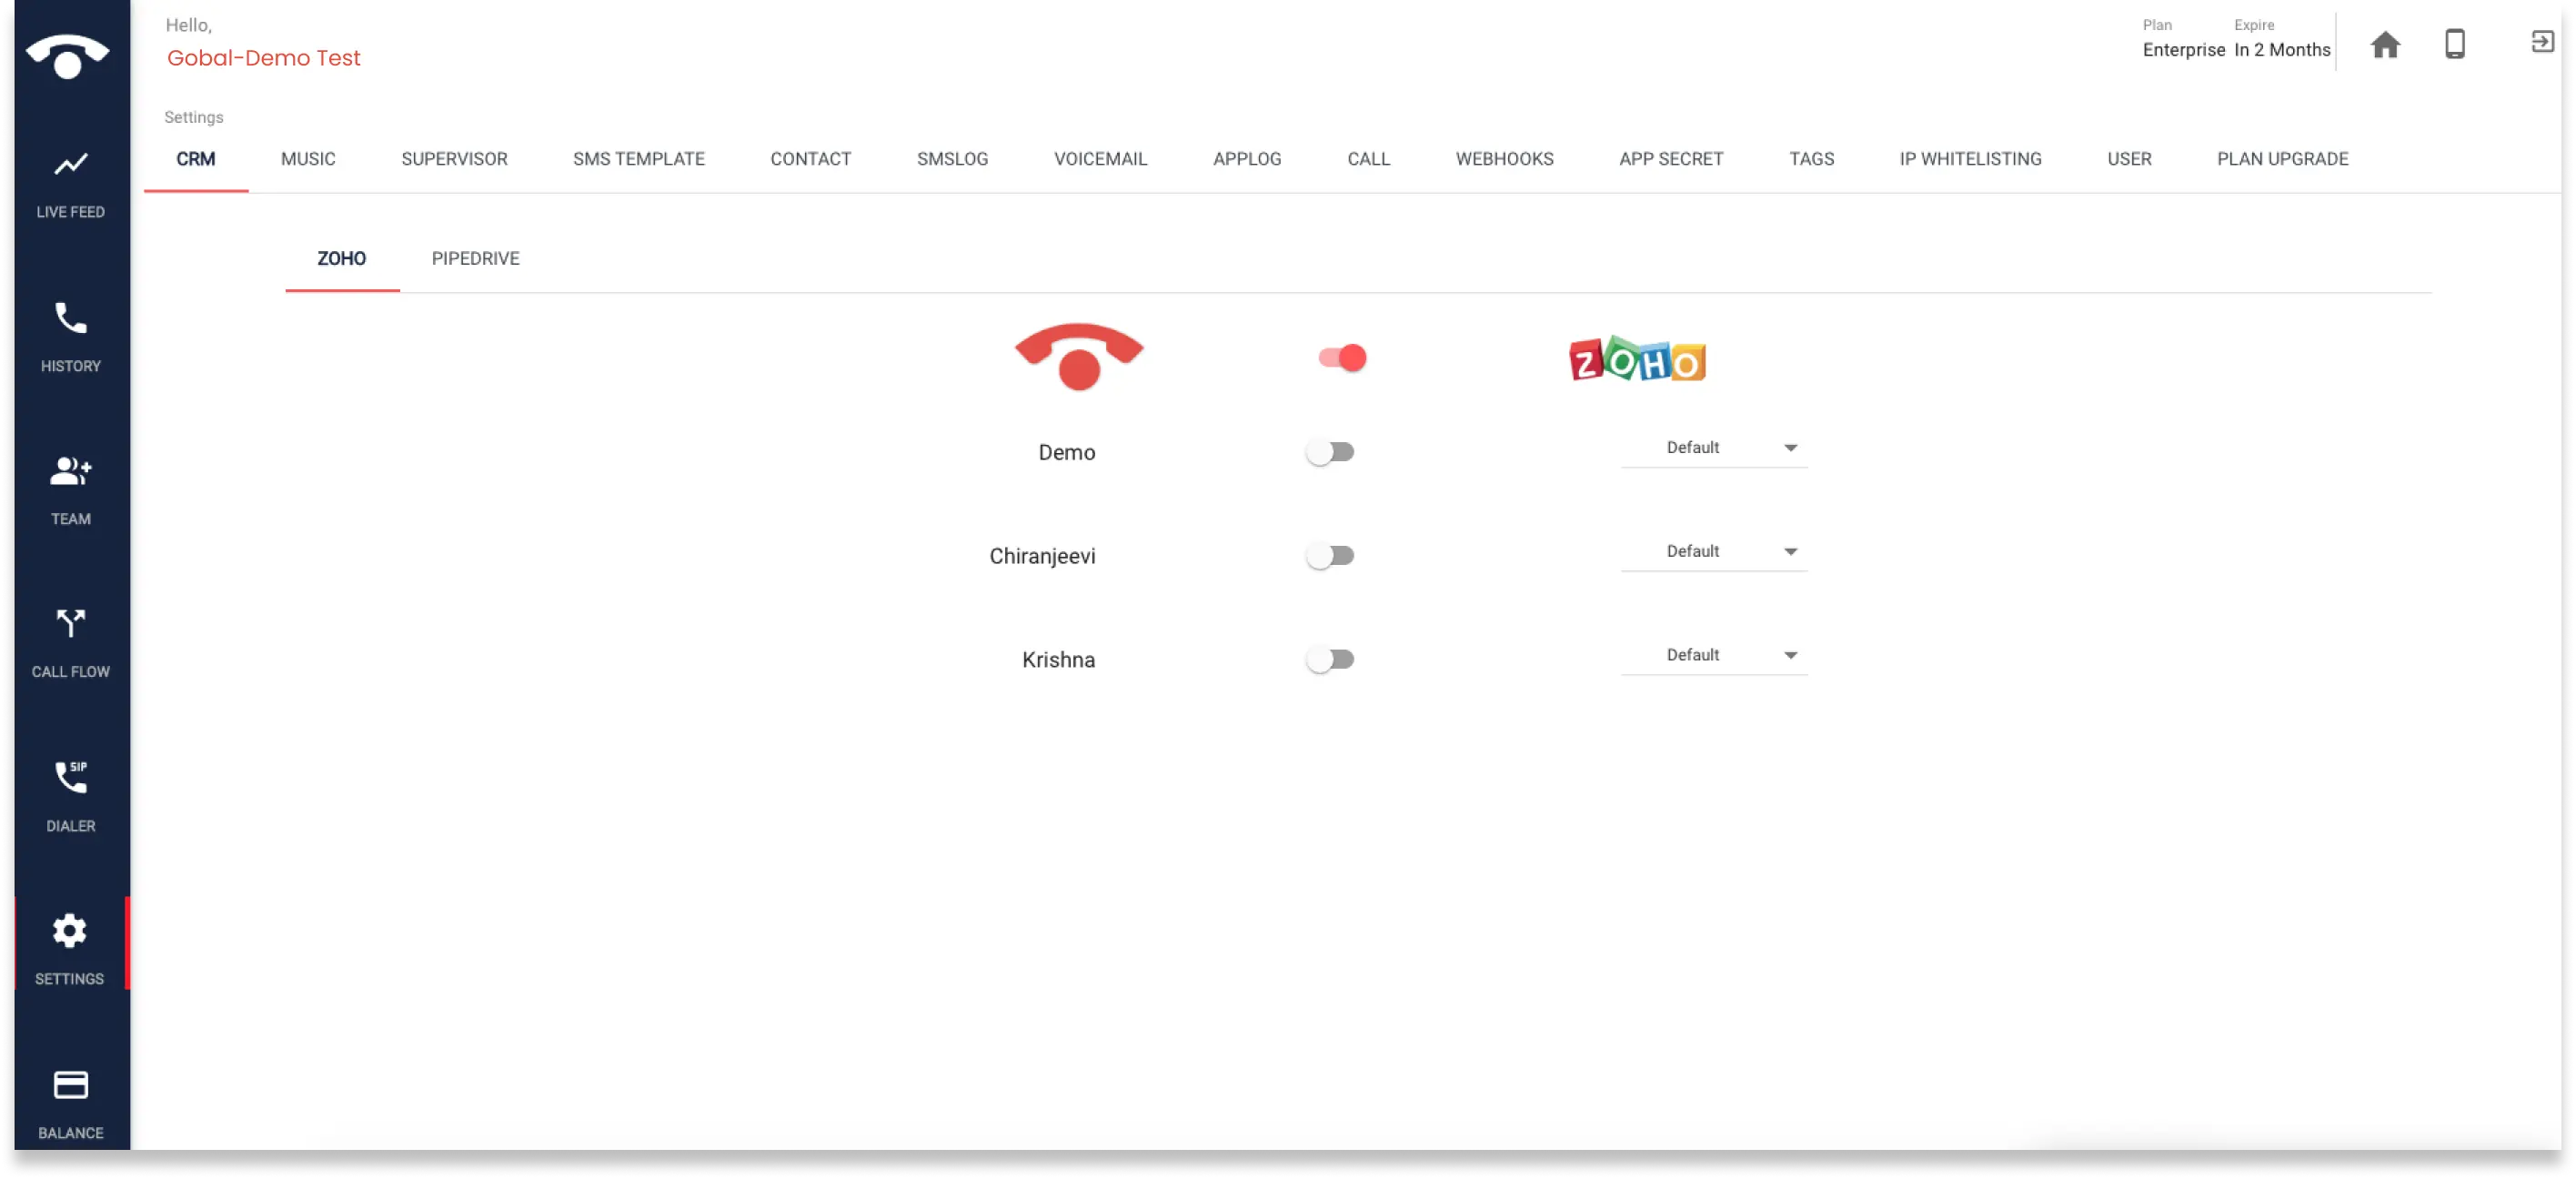2576x1179 pixels.
Task: Open Call Flow settings
Action: click(69, 640)
